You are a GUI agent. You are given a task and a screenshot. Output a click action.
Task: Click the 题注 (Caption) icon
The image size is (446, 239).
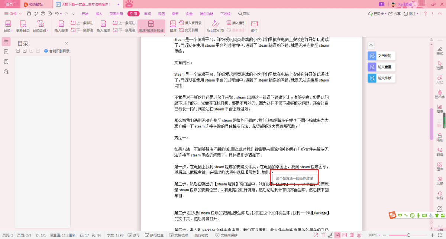click(x=173, y=26)
